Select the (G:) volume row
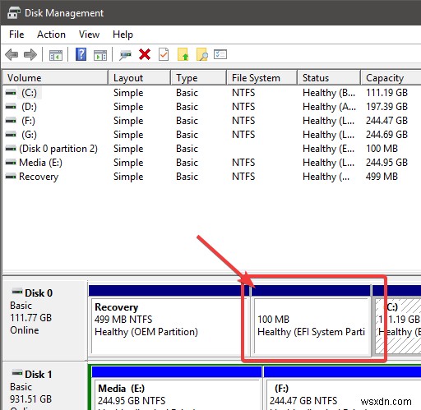 [211, 135]
